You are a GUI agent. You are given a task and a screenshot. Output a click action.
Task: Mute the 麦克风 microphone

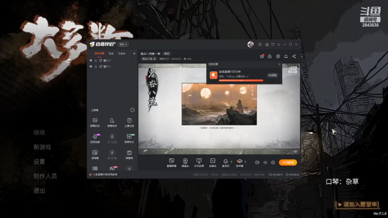click(x=226, y=163)
